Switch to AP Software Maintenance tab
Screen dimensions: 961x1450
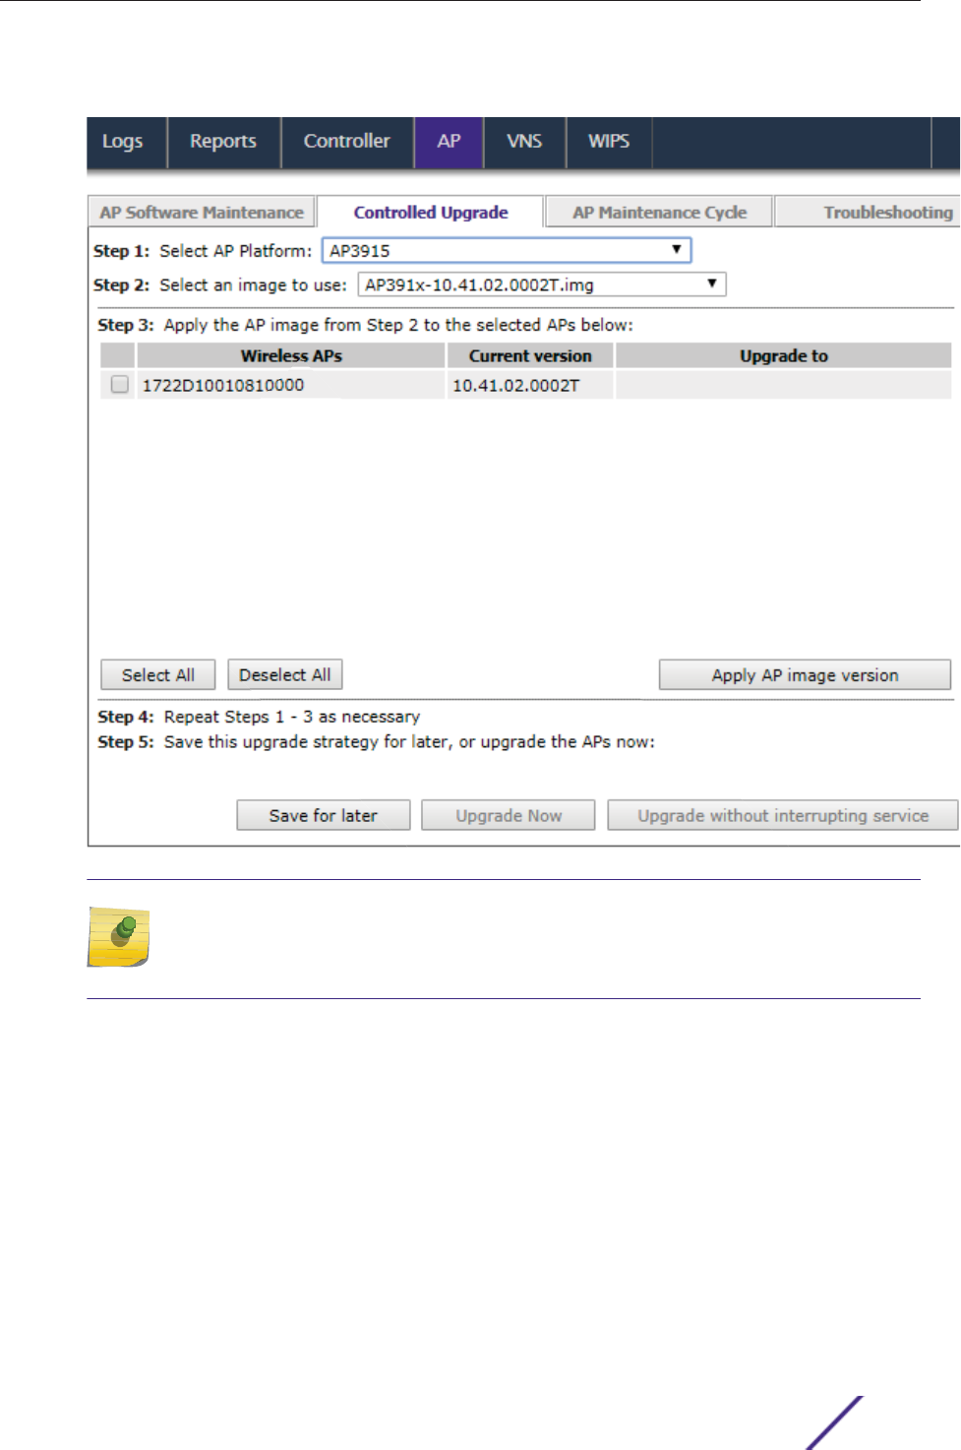pos(202,213)
